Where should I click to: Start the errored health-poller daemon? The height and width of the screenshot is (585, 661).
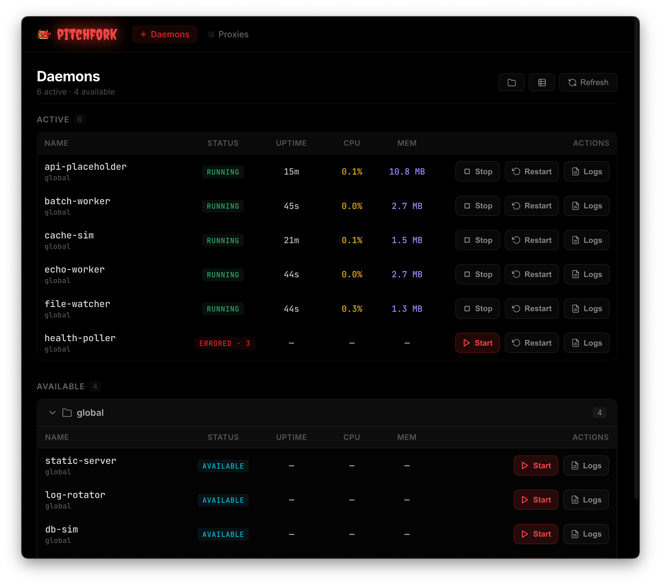tap(477, 343)
